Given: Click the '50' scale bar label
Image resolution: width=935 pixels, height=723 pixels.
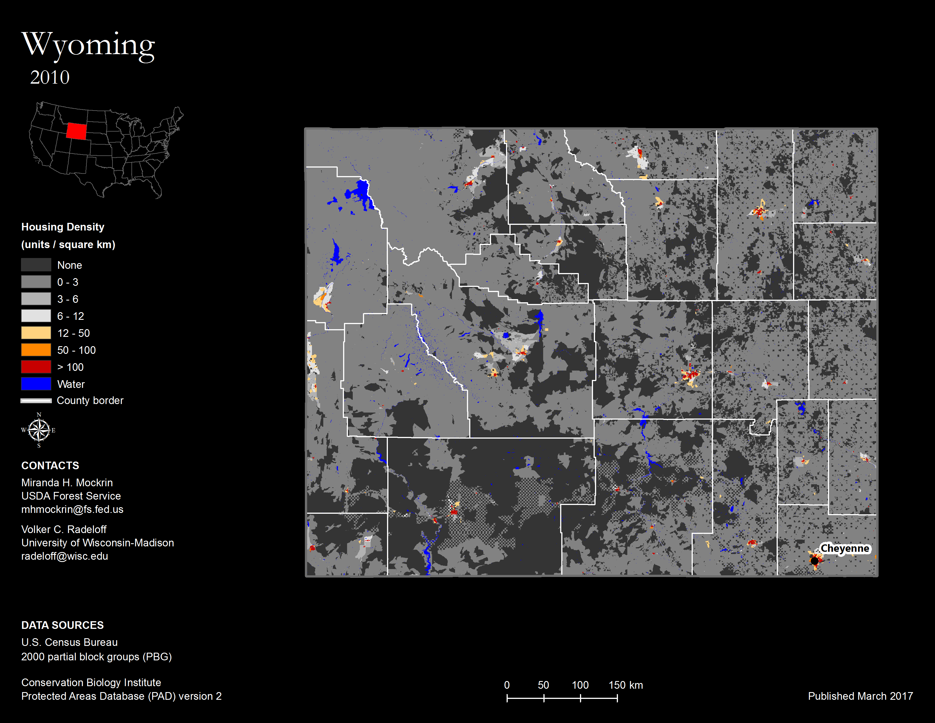Looking at the screenshot, I should coord(543,685).
